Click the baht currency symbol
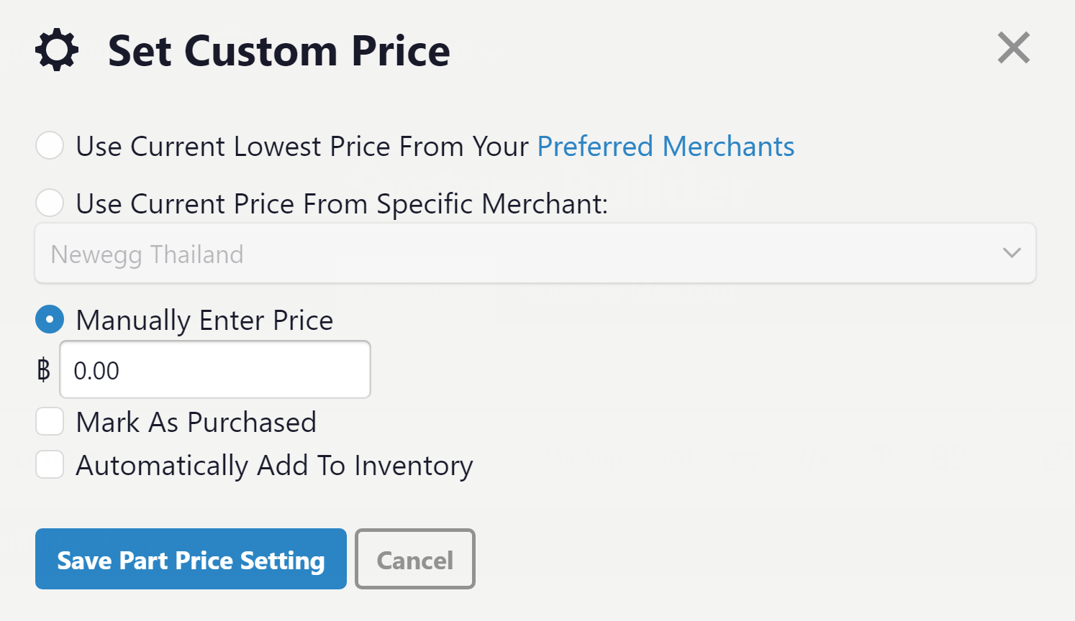 44,370
